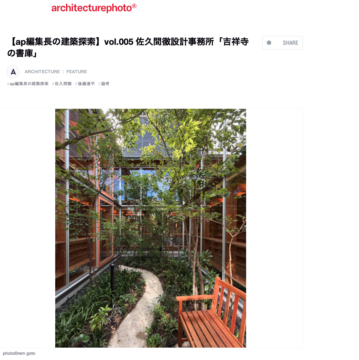Image resolution: width=359 pixels, height=360 pixels.
Task: Open the ARCHITECTURE category link
Action: (42, 72)
